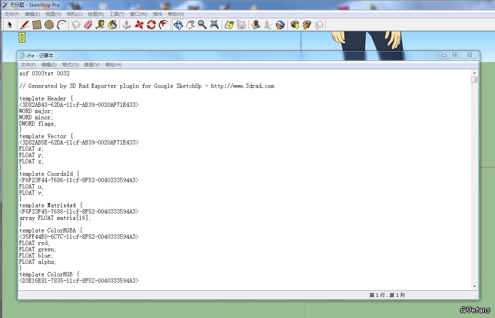Open SketchUp 帮助(H) menu
Viewport: 495px width, 318px height.
176,14
